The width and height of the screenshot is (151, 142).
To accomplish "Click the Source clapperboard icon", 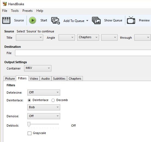I will tap(6, 20).
